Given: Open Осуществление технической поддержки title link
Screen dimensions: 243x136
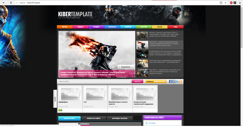Looking at the screenshot, I should pyautogui.click(x=143, y=103).
